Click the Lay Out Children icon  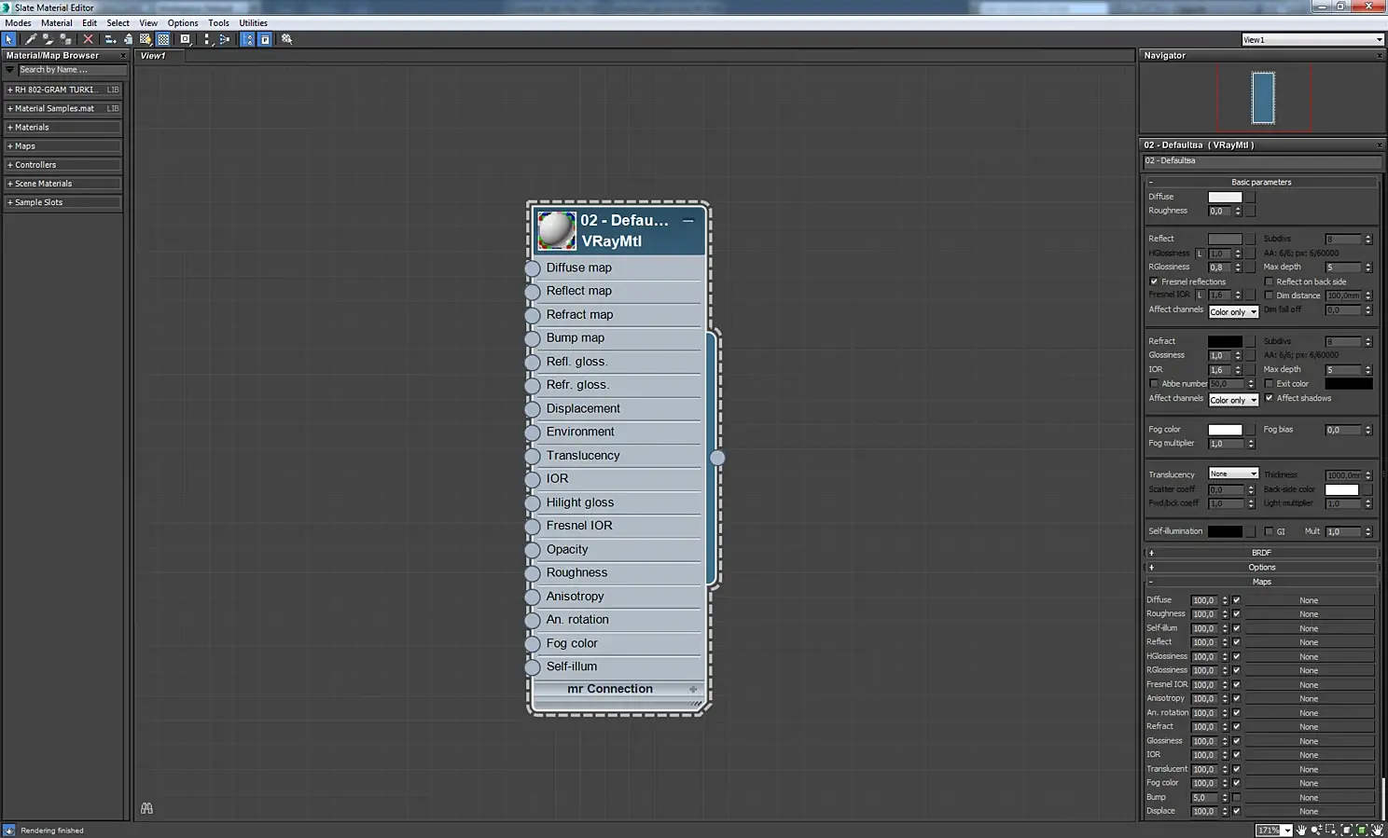(x=225, y=39)
